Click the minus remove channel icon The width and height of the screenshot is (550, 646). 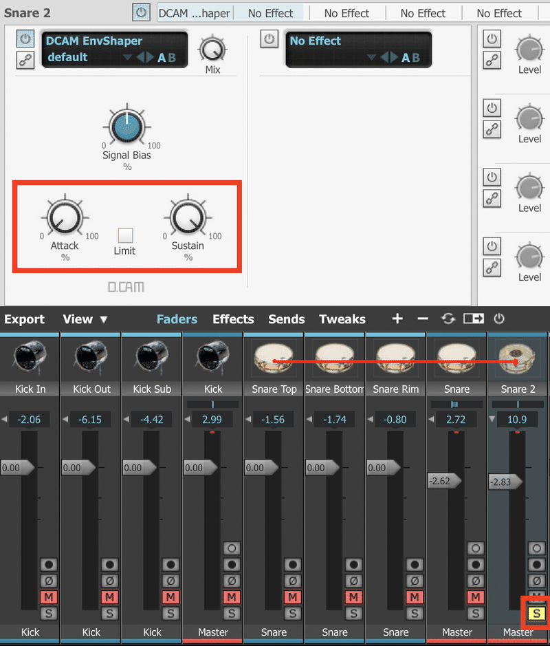tap(423, 319)
